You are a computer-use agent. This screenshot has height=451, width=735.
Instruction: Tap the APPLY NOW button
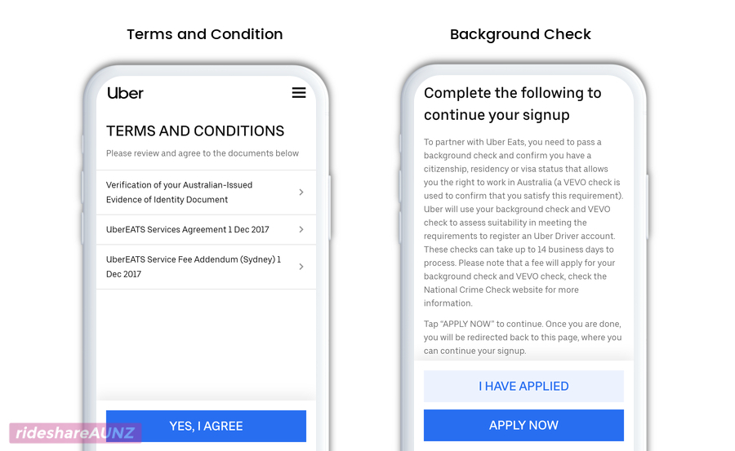[523, 425]
